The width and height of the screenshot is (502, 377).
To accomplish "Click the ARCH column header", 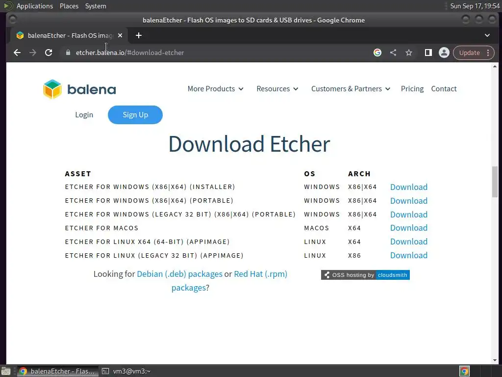I will coord(359,174).
